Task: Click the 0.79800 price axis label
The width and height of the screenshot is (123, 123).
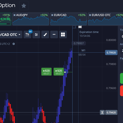Action: [x=111, y=64]
